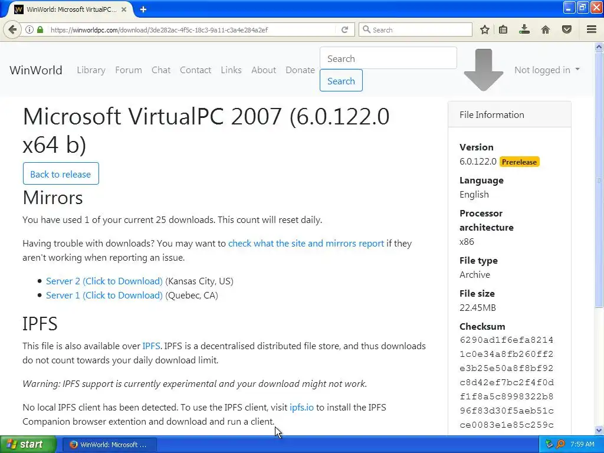Go back with the browser back arrow

click(12, 29)
